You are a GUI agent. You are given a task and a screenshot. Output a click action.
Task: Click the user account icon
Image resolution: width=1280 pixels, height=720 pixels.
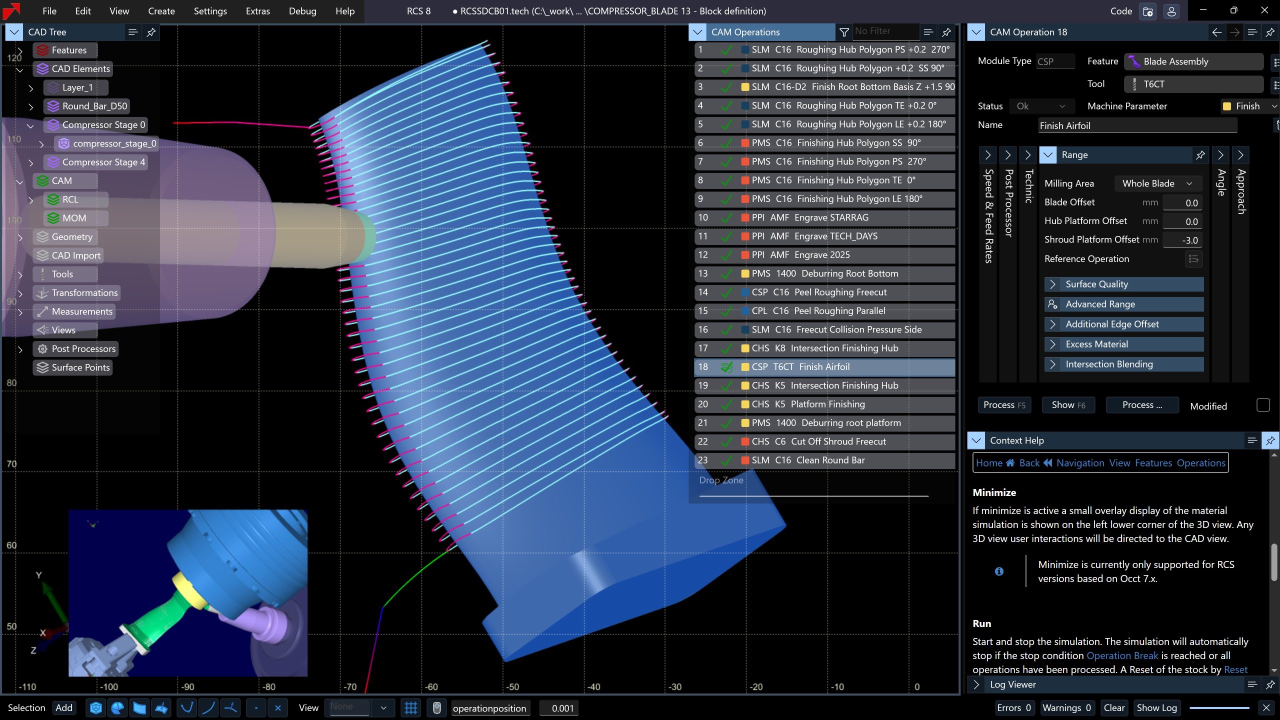[1171, 11]
